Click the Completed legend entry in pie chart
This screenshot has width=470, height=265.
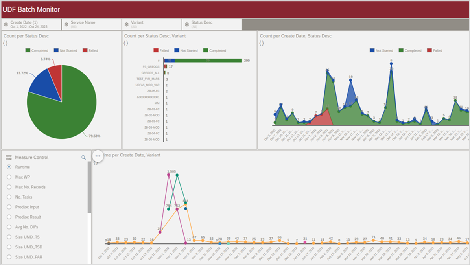click(37, 51)
